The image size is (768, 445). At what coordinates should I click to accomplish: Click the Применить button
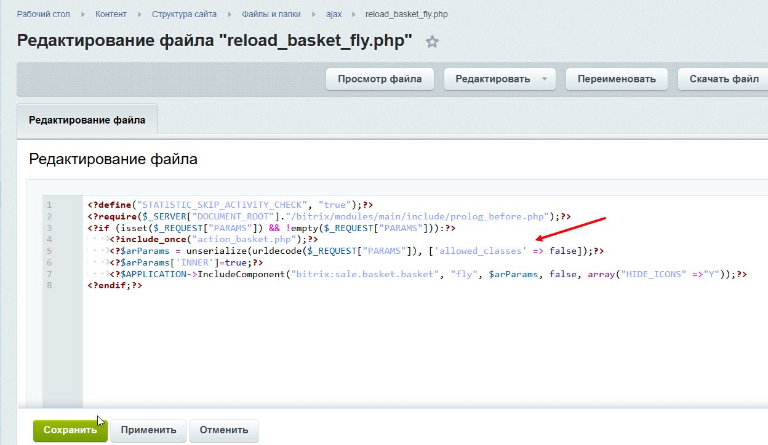coord(148,430)
